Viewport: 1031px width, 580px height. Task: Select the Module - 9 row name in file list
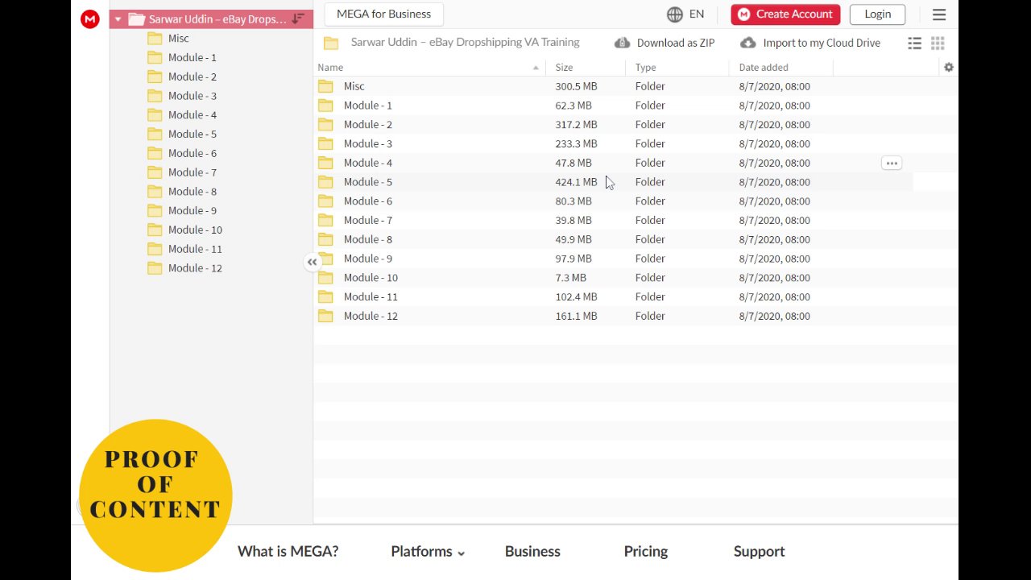tap(368, 259)
